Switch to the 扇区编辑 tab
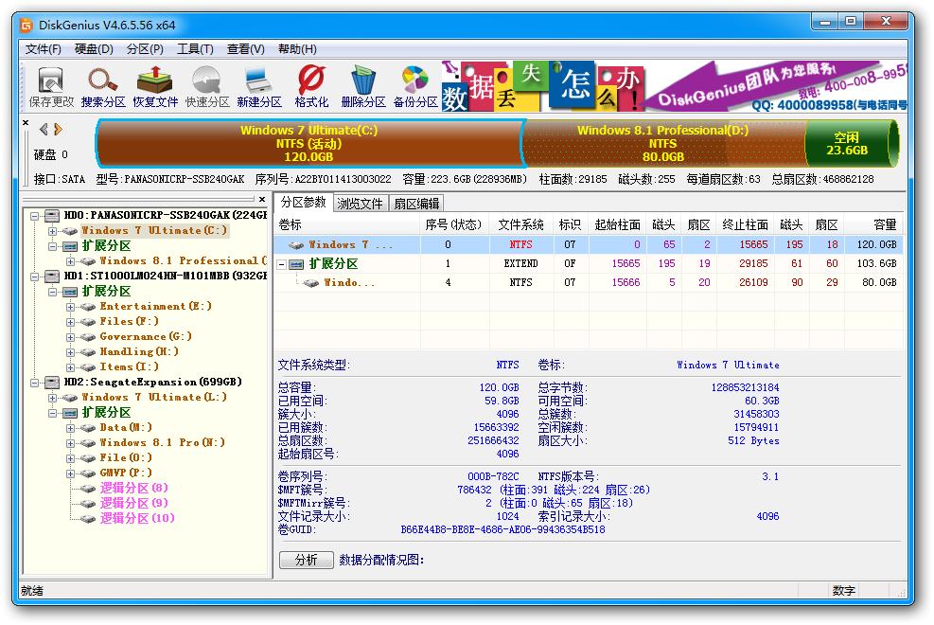 (416, 203)
